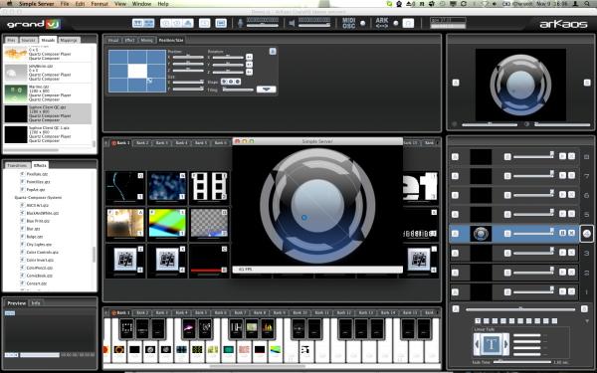
Task: Toggle the A button on layer 1
Action: [455, 292]
